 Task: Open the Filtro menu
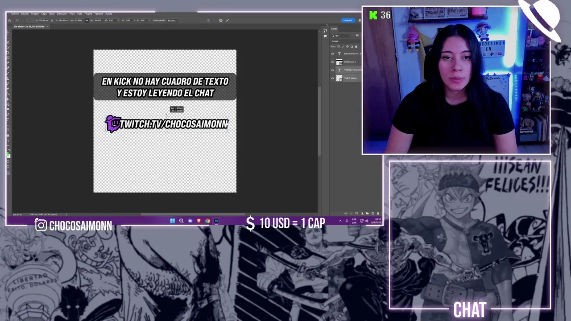tap(72, 14)
